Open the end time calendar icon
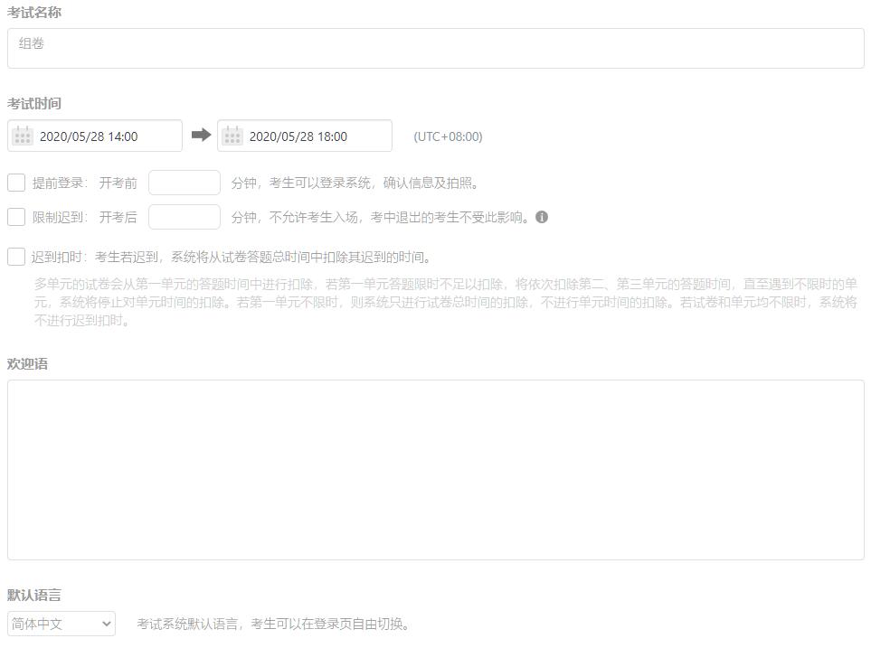Viewport: 871px width, 648px height. pos(232,136)
